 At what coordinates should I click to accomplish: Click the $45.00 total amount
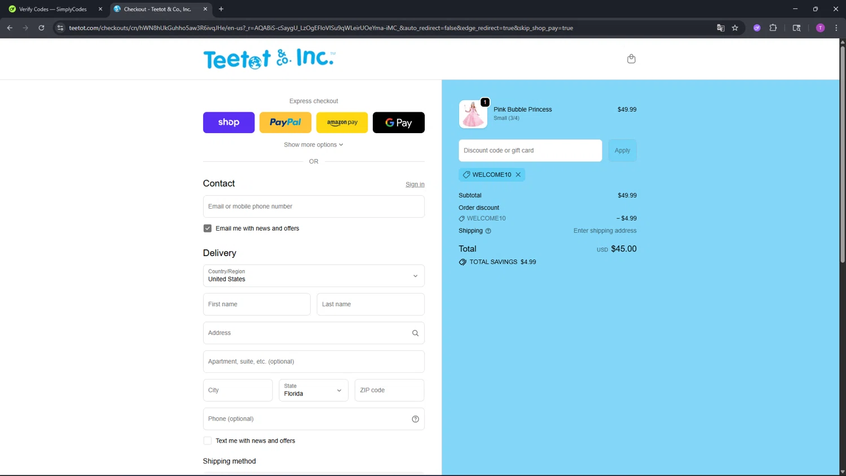pyautogui.click(x=623, y=249)
